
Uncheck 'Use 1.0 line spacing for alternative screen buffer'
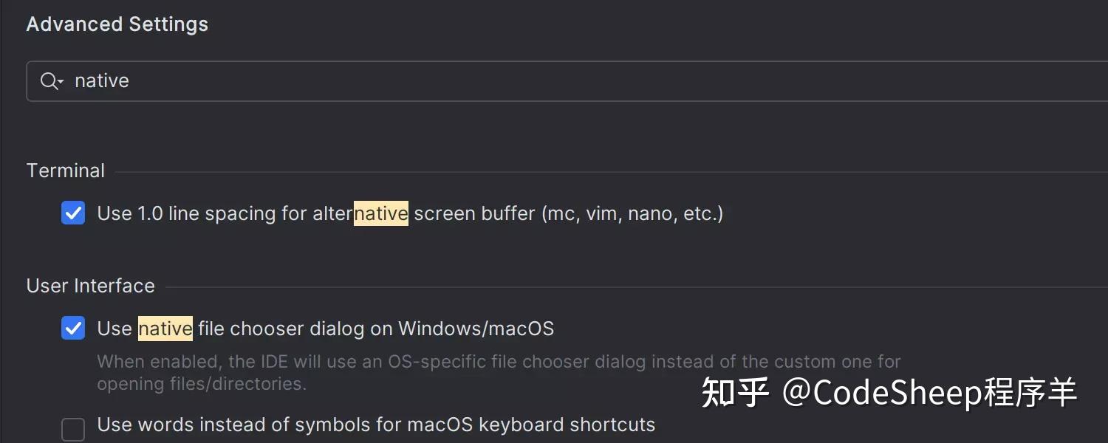pos(73,213)
